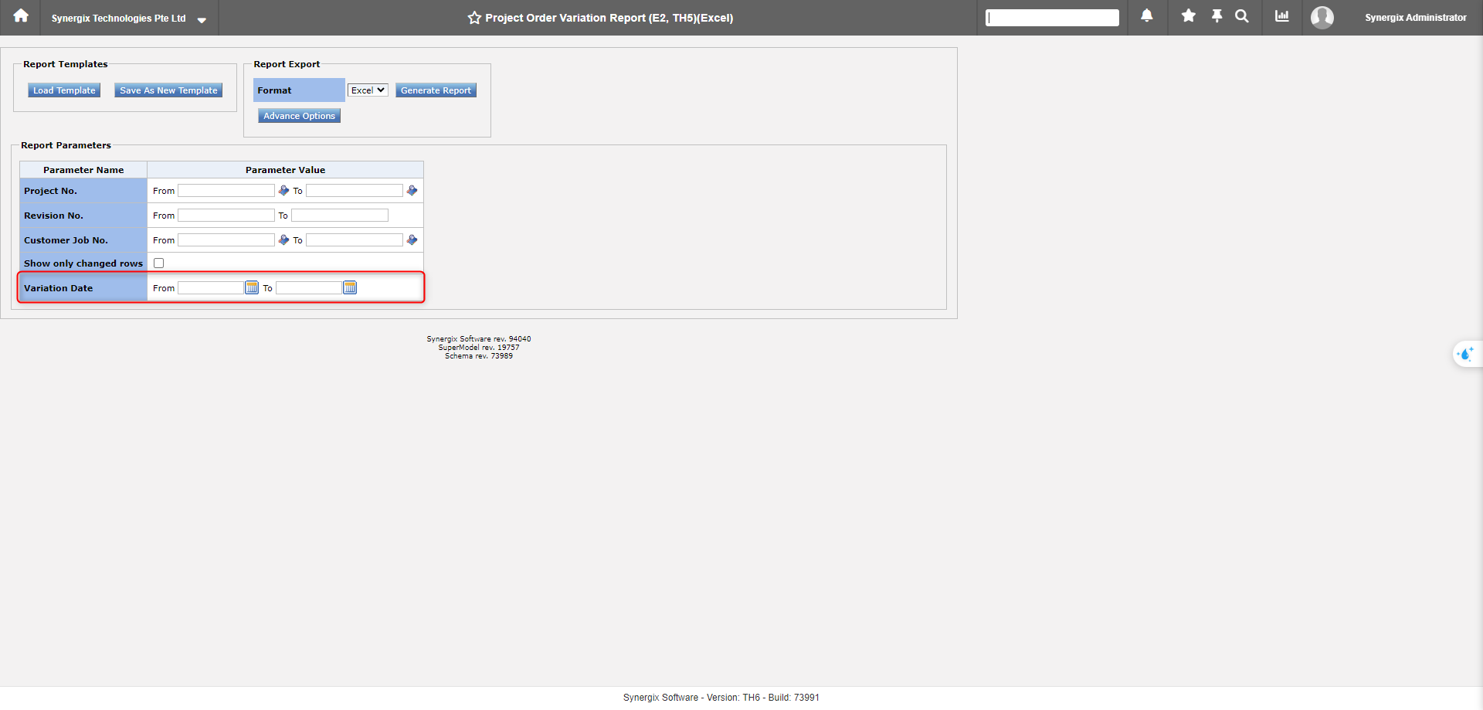Favorite the report via title star
Screen dimensions: 1483x710
[474, 18]
